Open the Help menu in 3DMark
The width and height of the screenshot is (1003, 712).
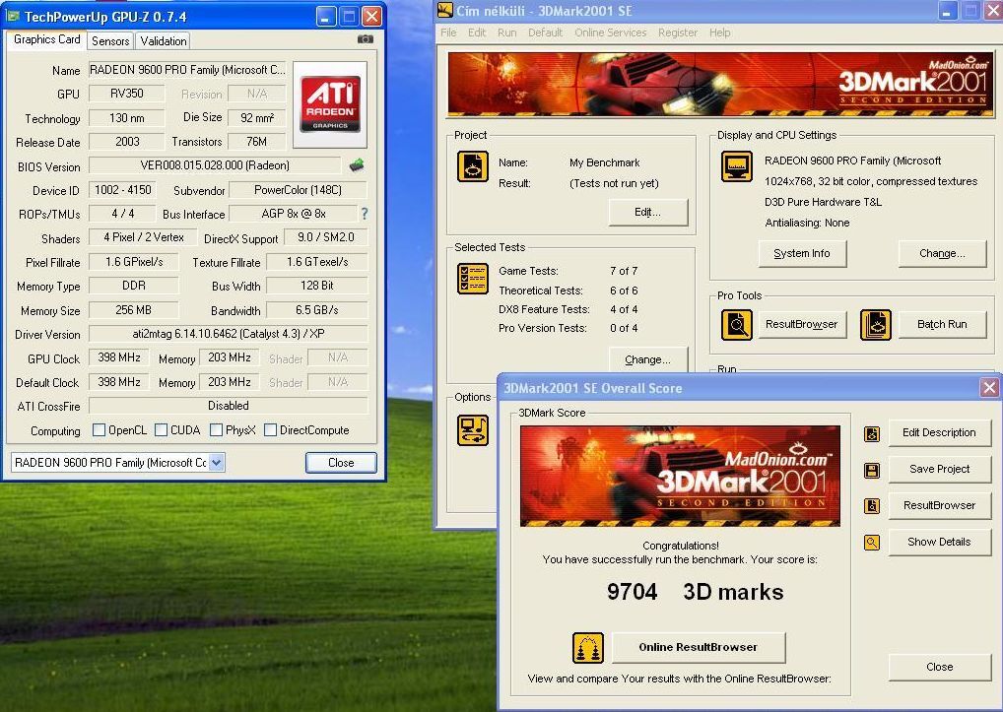(x=719, y=32)
